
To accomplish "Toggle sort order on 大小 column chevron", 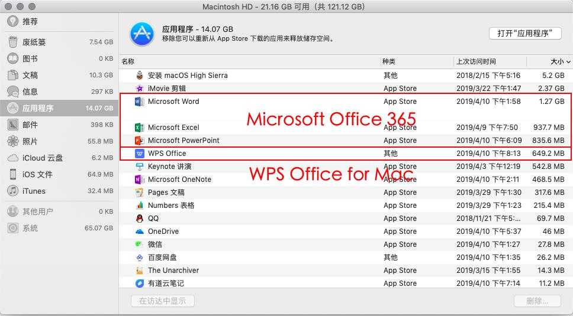I will point(568,62).
